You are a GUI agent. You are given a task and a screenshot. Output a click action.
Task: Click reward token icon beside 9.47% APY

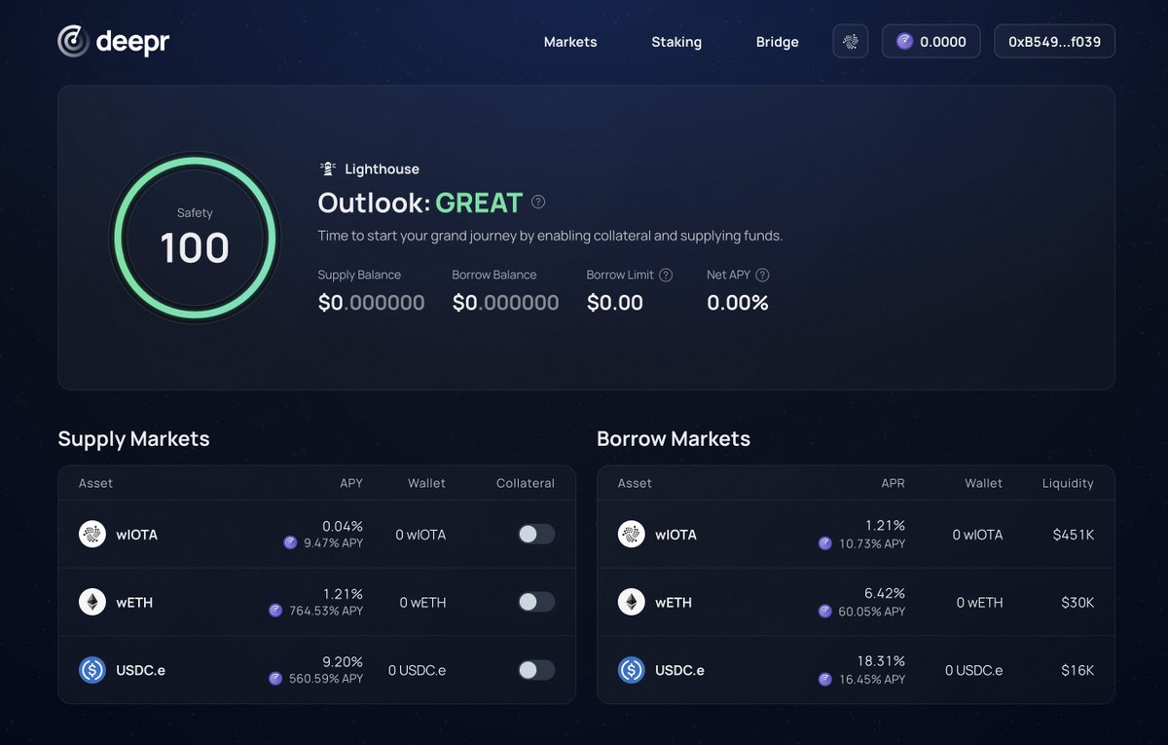[x=290, y=543]
